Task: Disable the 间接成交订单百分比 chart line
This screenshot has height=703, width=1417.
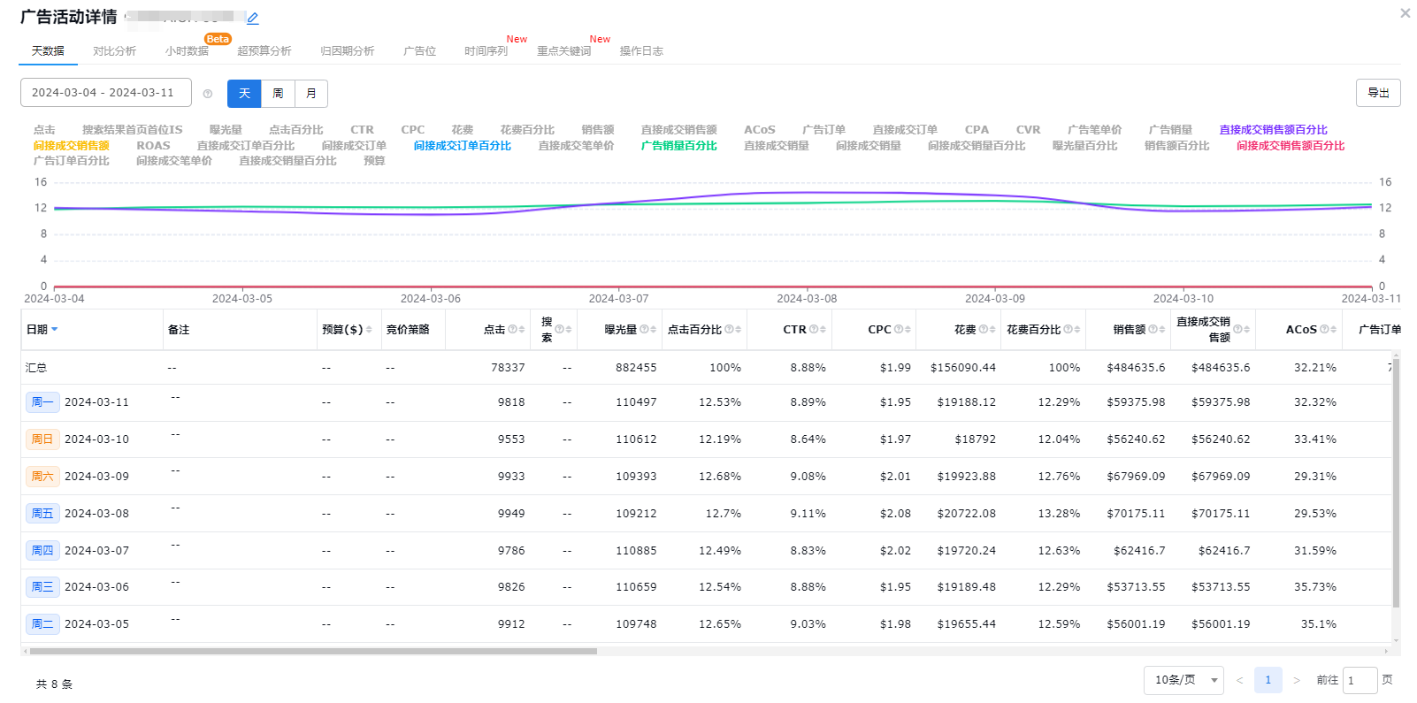Action: pyautogui.click(x=462, y=146)
